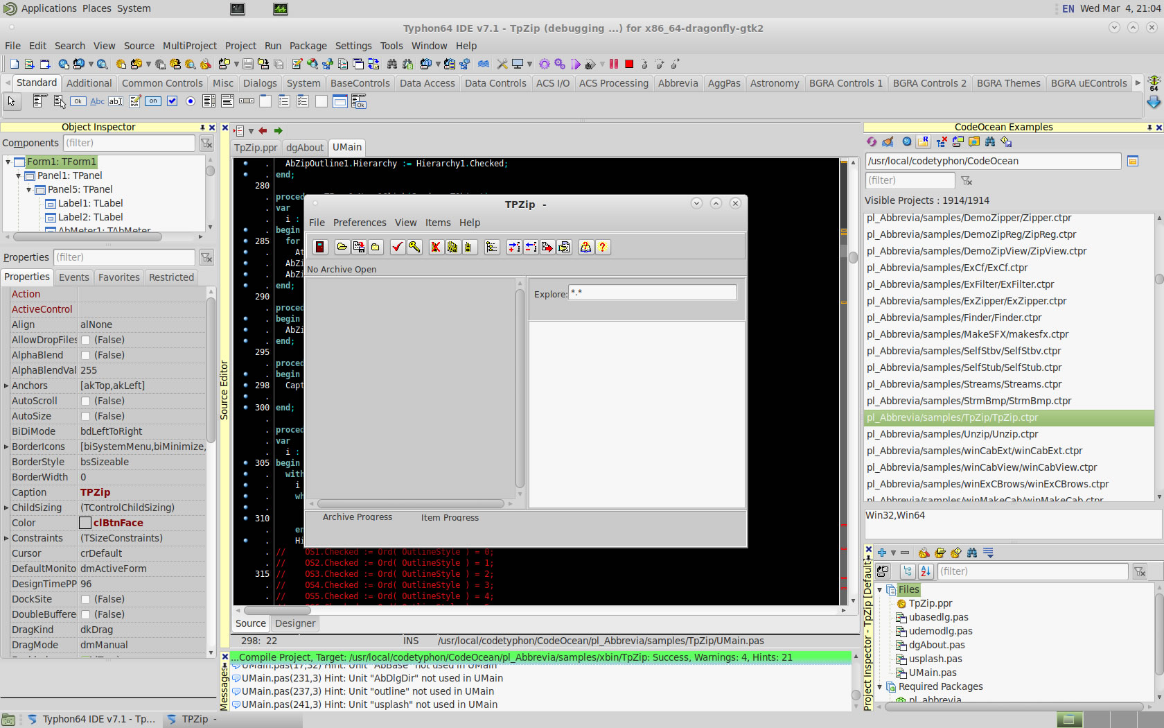Click the red X delete icon in TPZip toolbar

[x=436, y=247]
